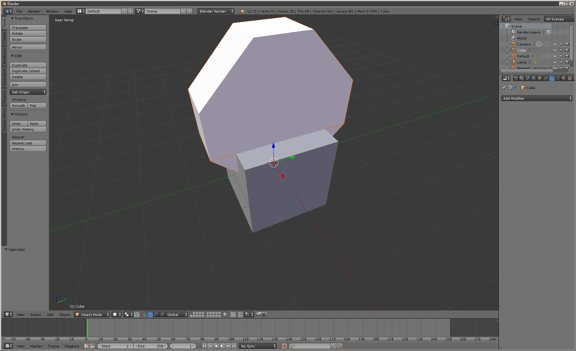Click the OpenGL render camera icon
The height and width of the screenshot is (351, 576).
pos(258,314)
